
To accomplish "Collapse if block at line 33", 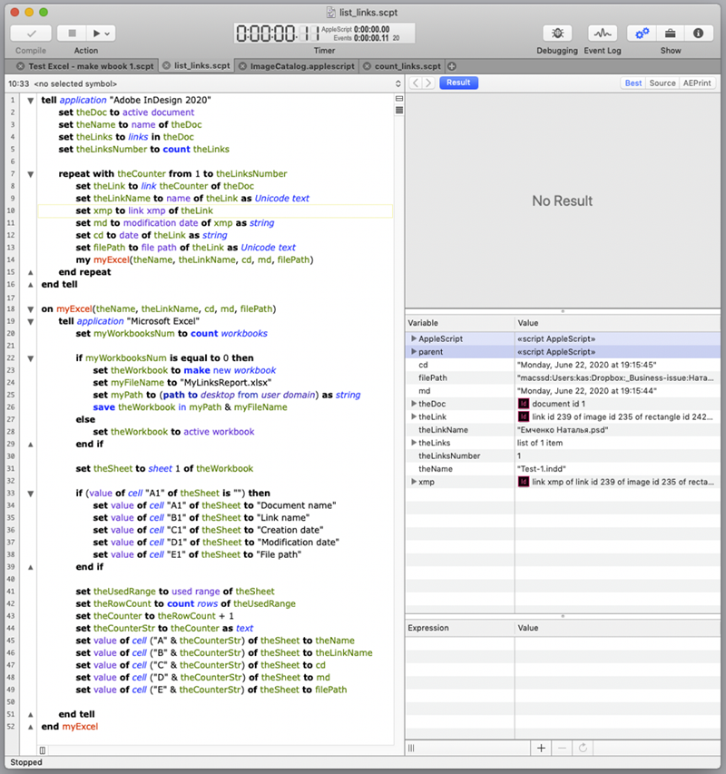I will [30, 494].
